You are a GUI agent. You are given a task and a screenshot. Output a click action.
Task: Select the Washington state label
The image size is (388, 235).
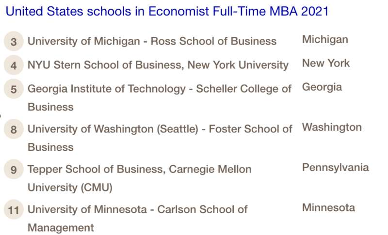point(332,127)
